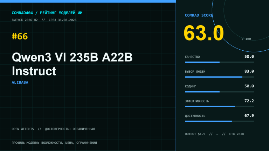Image resolution: width=269 pixels, height=151 pixels.
Task: Click the 67.9 value
Action: click(x=249, y=116)
